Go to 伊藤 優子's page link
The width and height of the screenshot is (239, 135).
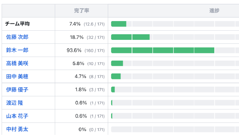click(17, 90)
